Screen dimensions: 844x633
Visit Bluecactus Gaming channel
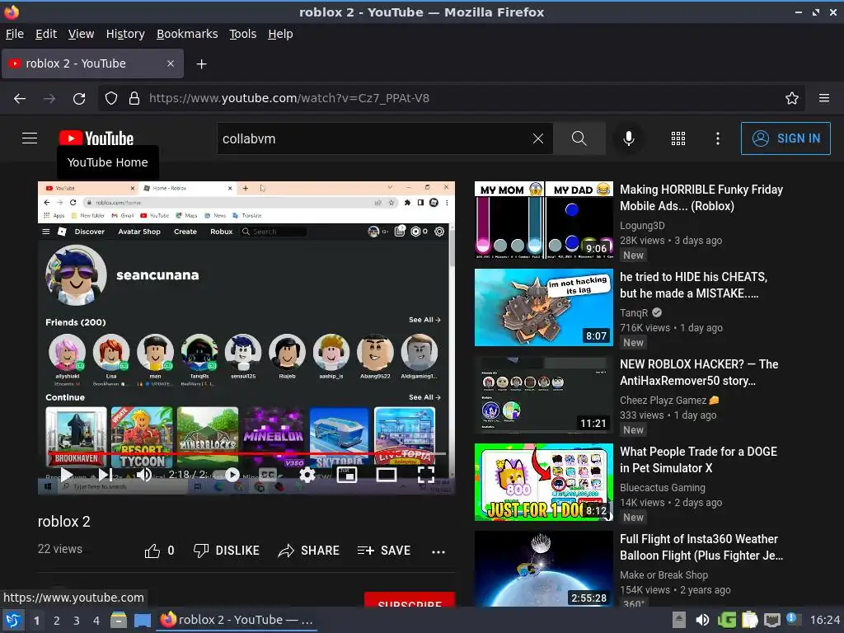pyautogui.click(x=662, y=488)
